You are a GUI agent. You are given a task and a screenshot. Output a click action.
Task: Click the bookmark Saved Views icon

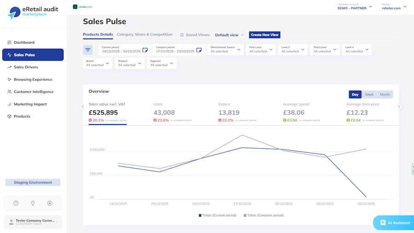(x=182, y=35)
